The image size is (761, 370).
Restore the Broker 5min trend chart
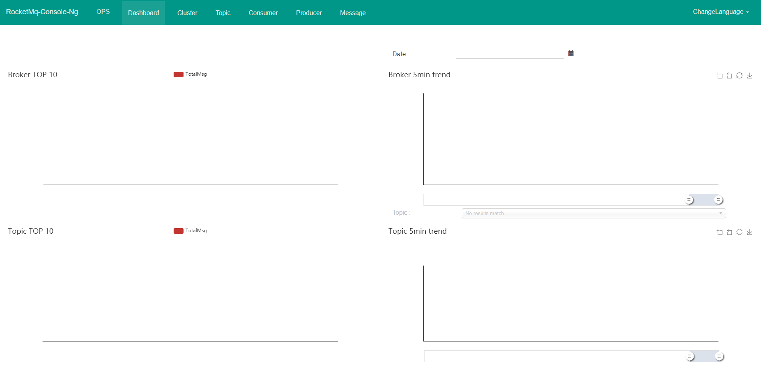[740, 76]
